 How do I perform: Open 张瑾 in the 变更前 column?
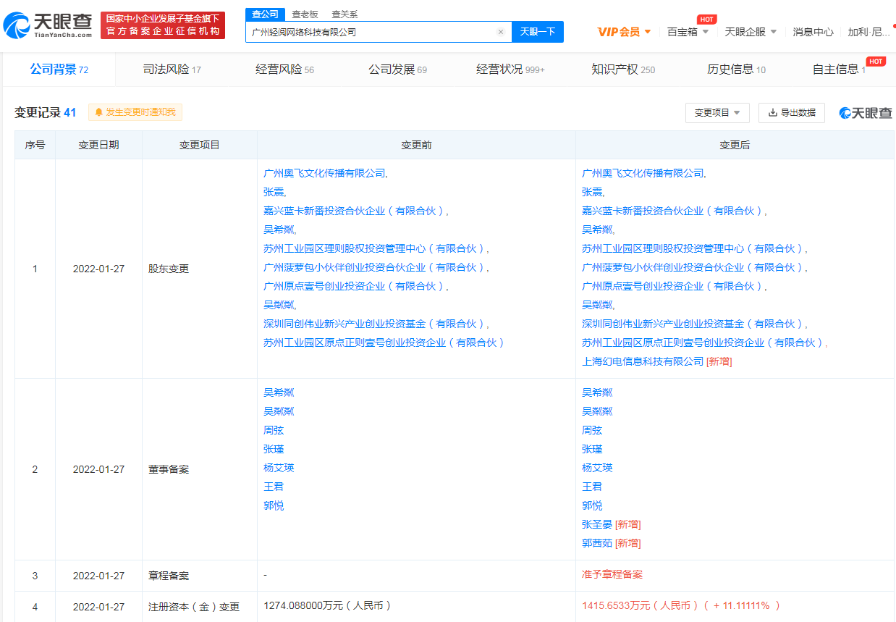pos(274,449)
